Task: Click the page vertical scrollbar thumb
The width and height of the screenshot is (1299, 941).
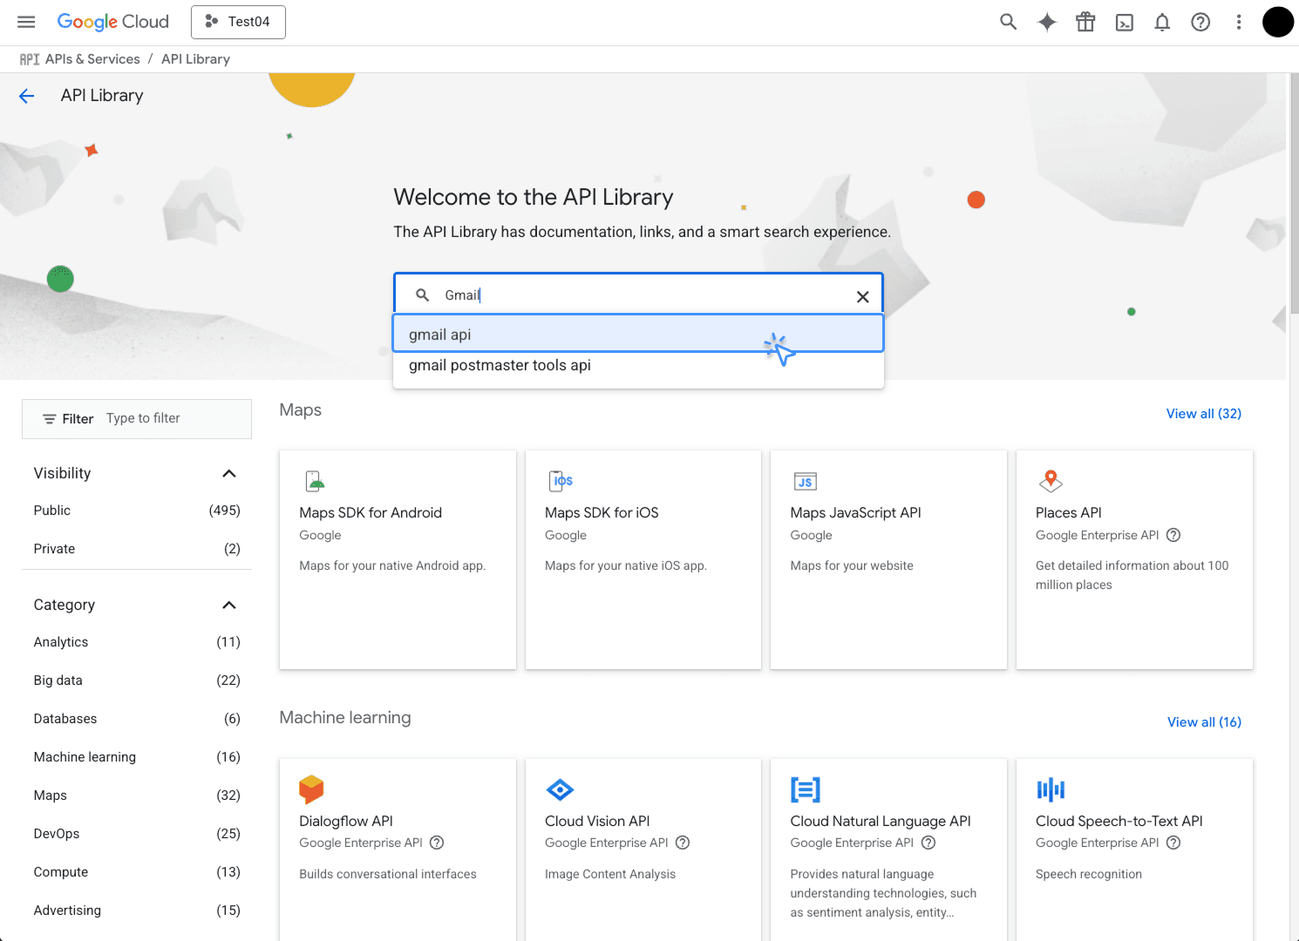Action: tap(1295, 193)
